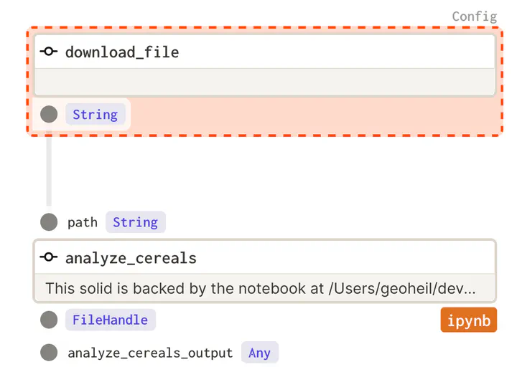Click the path input label
The height and width of the screenshot is (372, 517).
pos(83,222)
